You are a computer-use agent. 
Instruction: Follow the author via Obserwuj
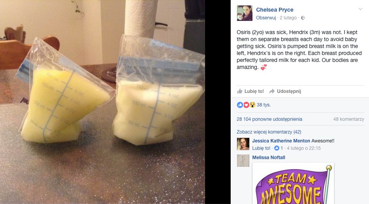266,18
